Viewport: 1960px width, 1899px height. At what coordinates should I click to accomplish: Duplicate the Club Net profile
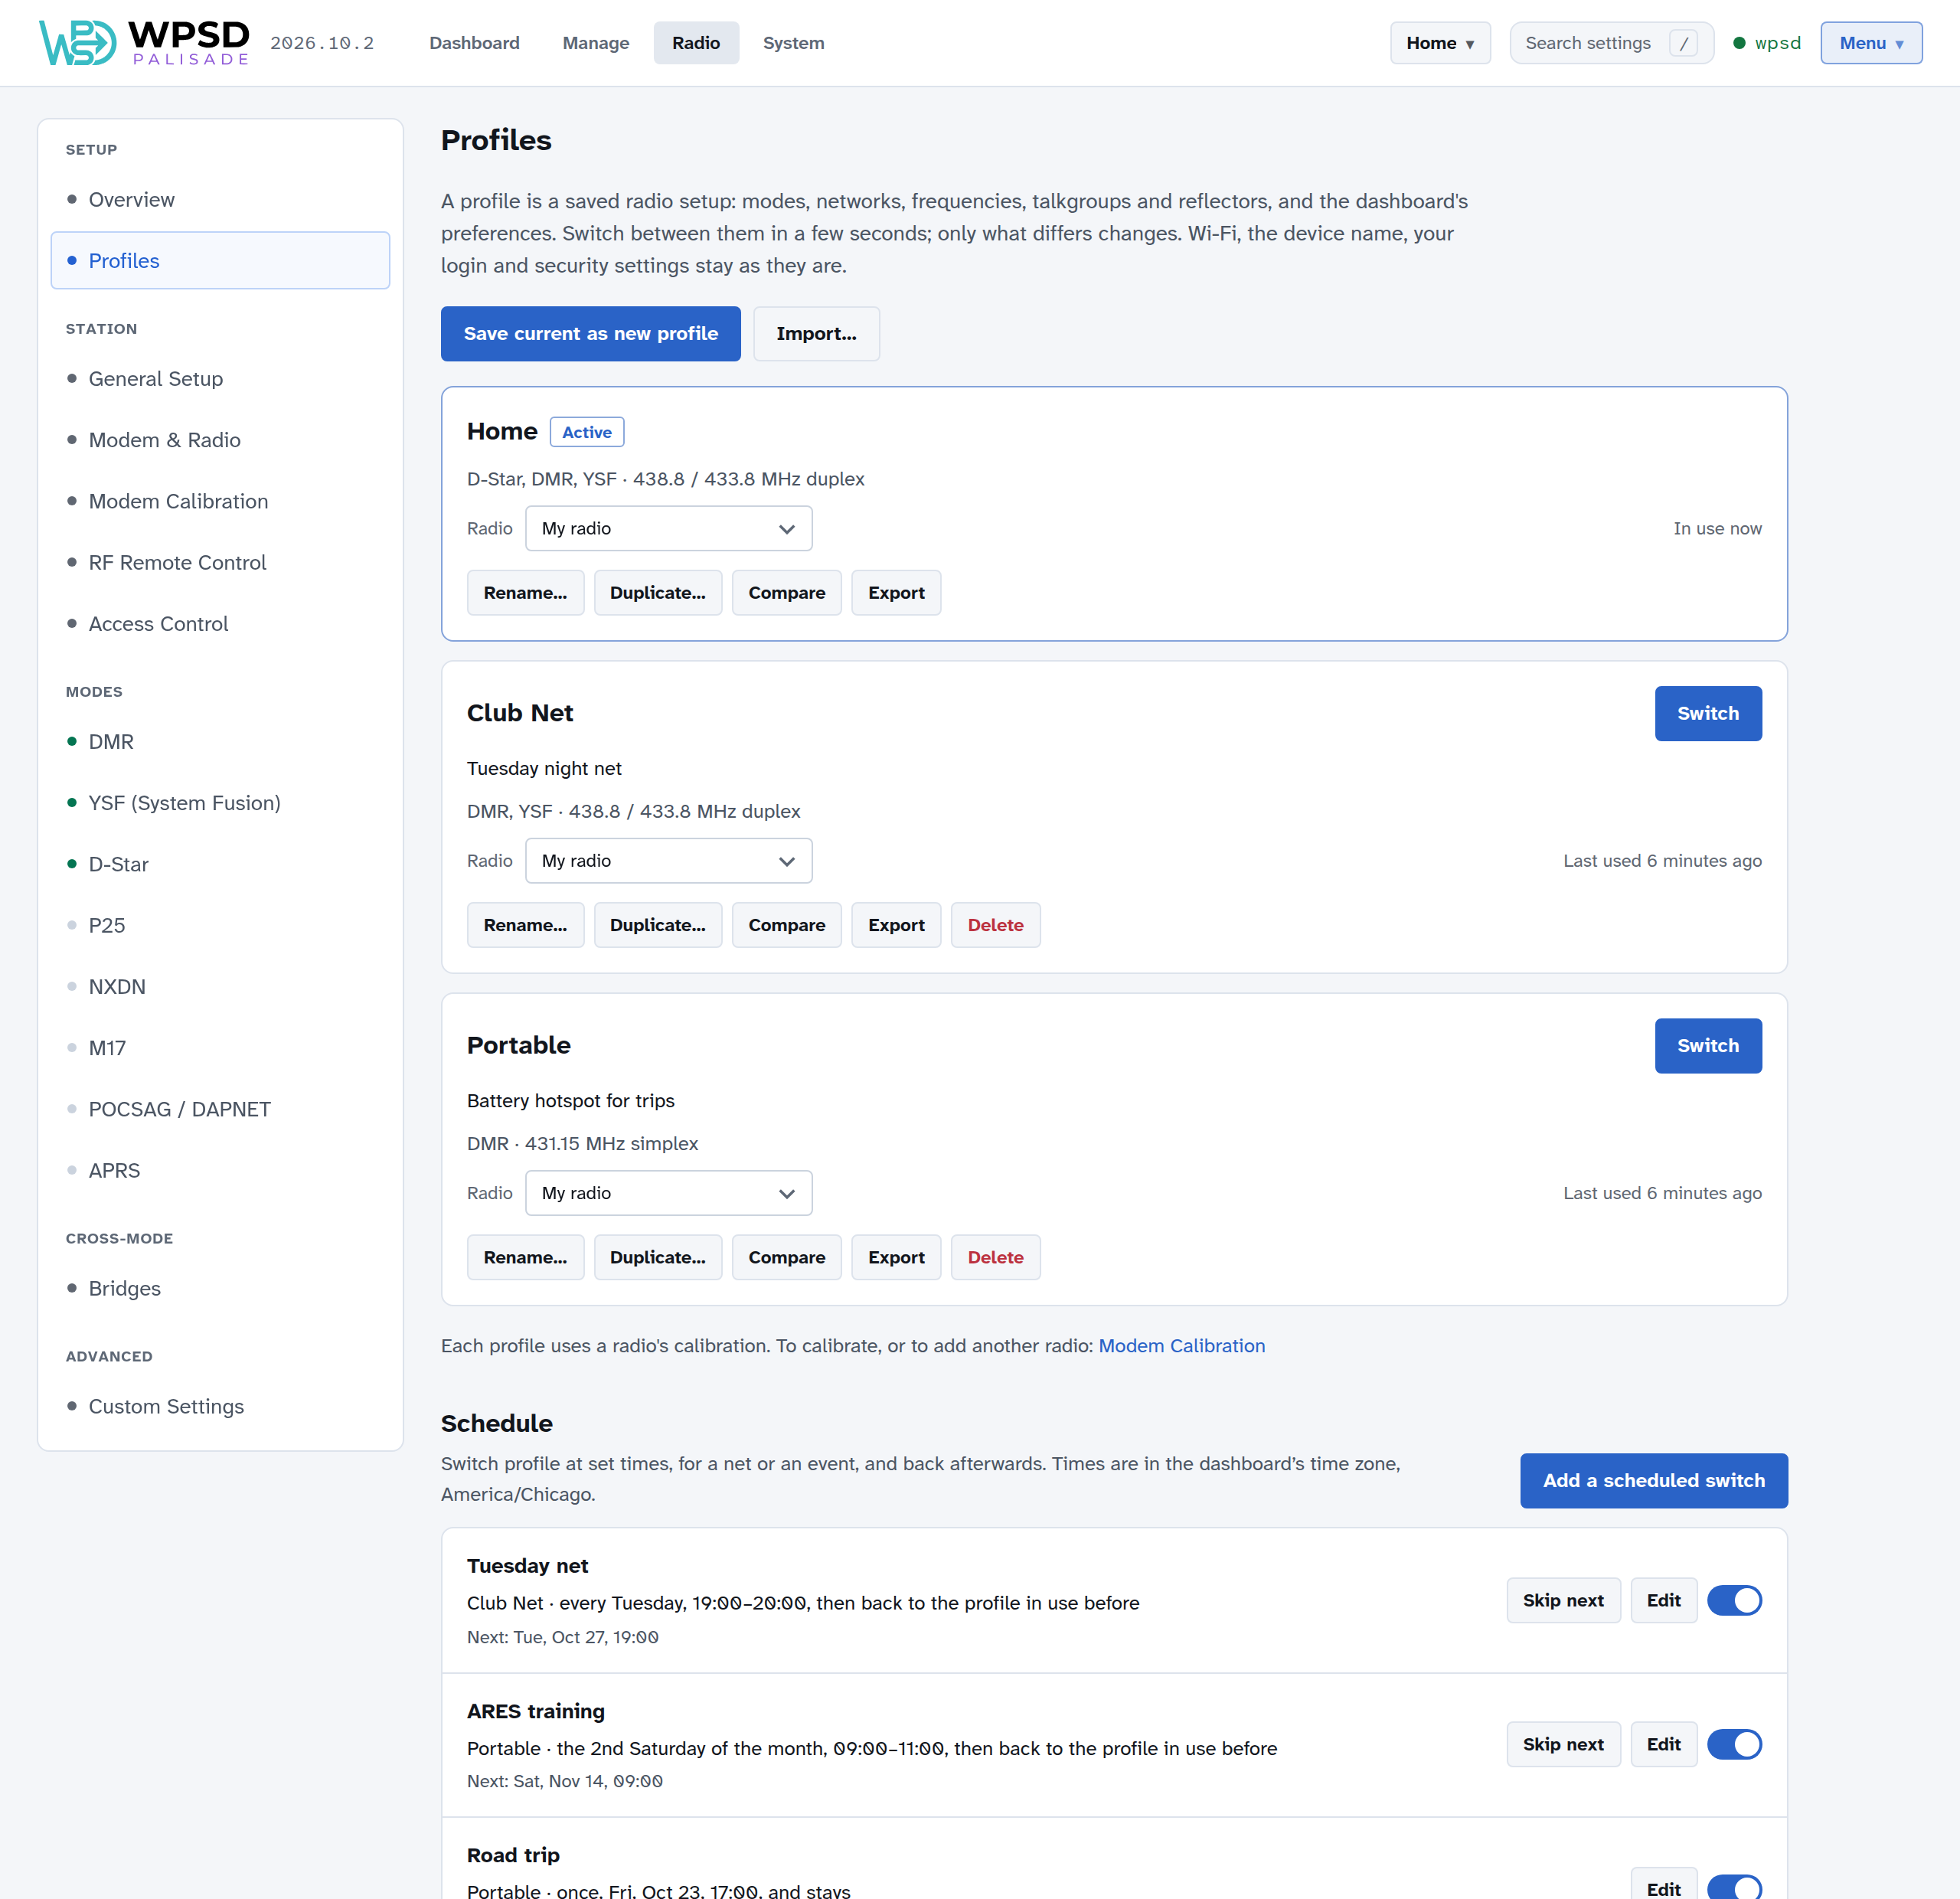(657, 925)
